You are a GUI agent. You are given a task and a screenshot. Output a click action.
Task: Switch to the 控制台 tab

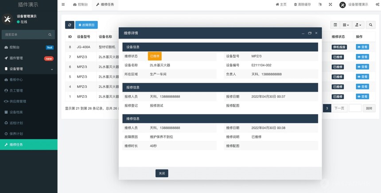coord(80,4)
